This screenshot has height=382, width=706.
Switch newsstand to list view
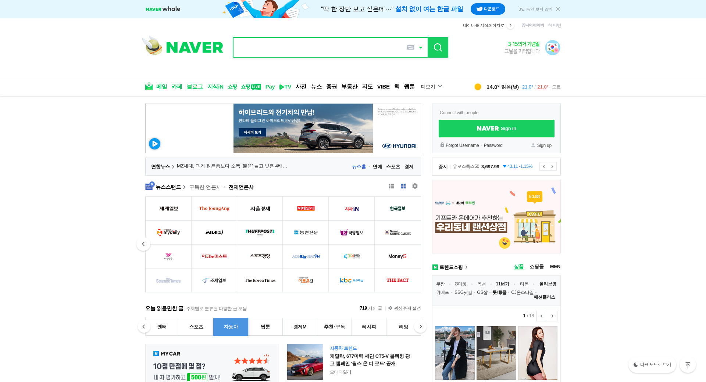(x=392, y=186)
